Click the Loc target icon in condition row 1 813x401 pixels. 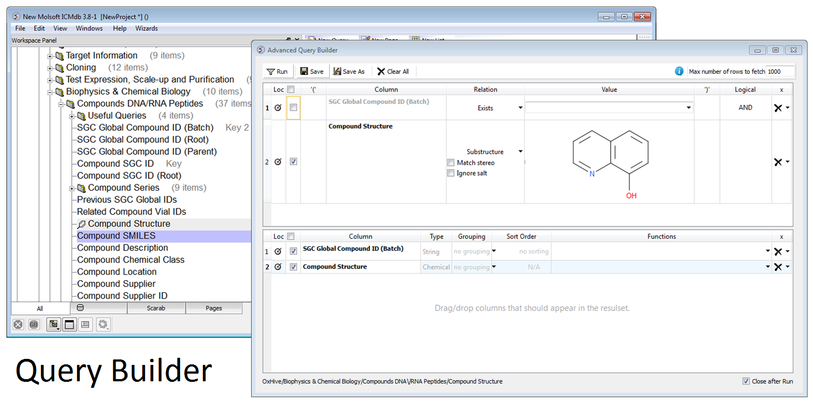[278, 108]
